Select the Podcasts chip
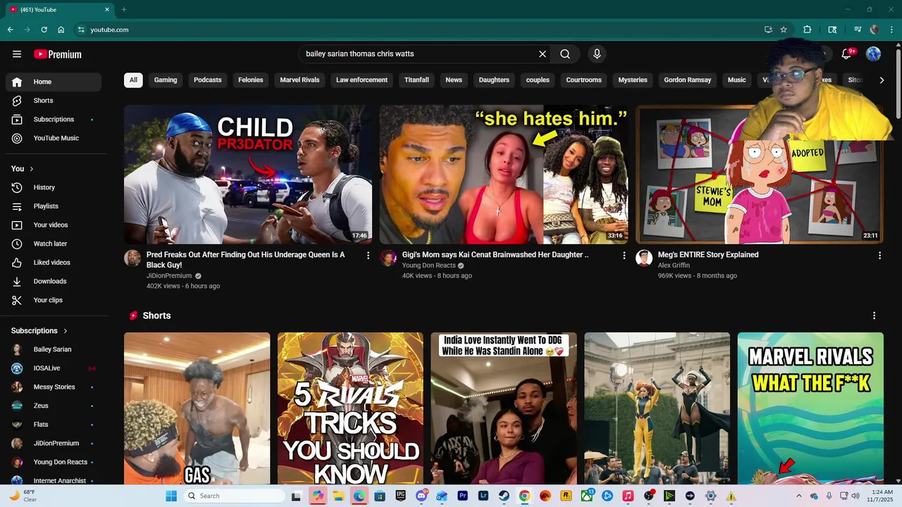 208,80
